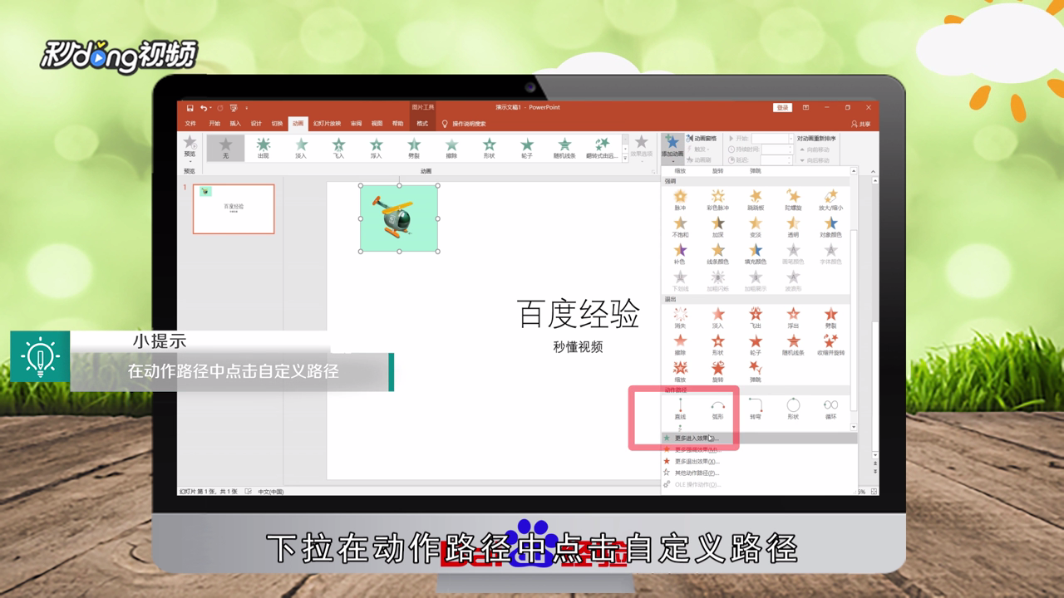This screenshot has width=1064, height=598.
Task: Choose the 透明 emphasis effect
Action: pos(793,228)
